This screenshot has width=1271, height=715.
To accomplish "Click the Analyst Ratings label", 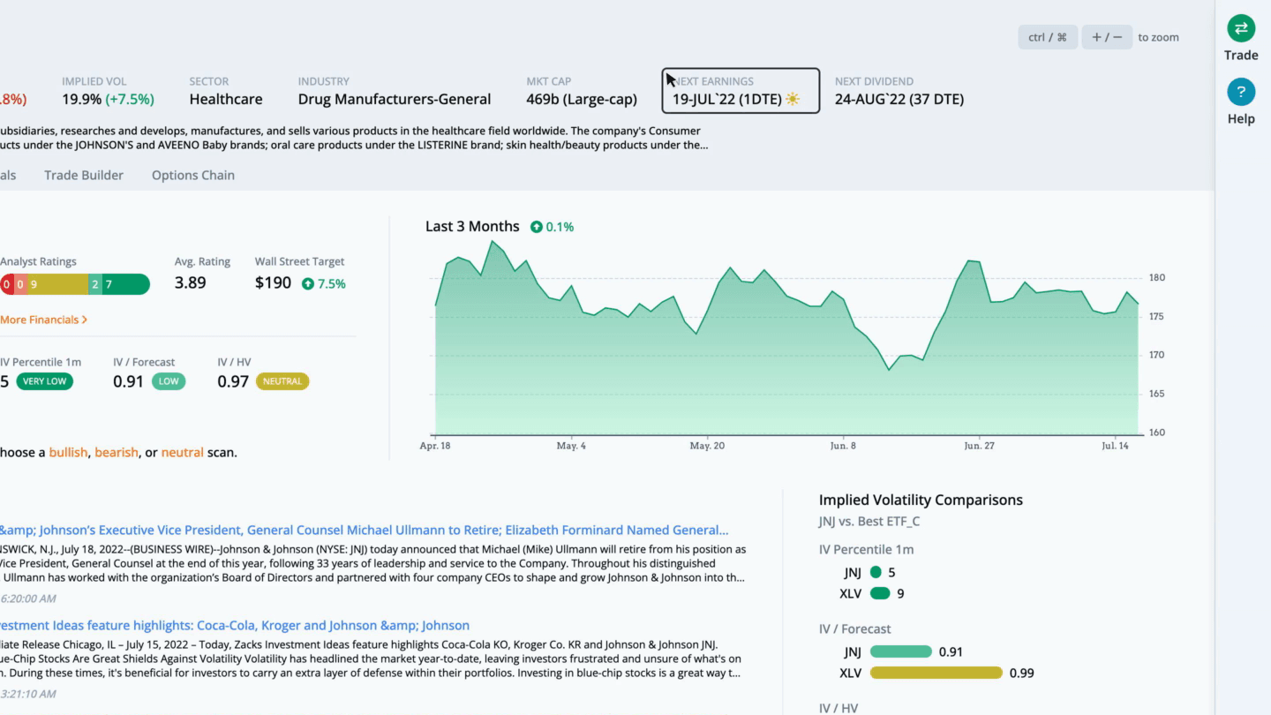I will pyautogui.click(x=38, y=261).
